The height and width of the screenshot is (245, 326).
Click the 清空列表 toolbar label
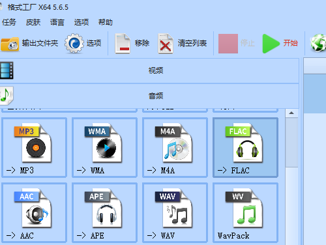coord(192,43)
